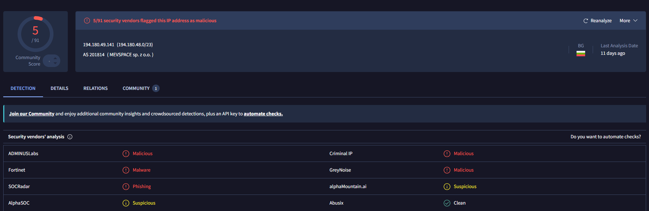This screenshot has width=649, height=211.
Task: Click the BG country code label
Action: pyautogui.click(x=581, y=46)
